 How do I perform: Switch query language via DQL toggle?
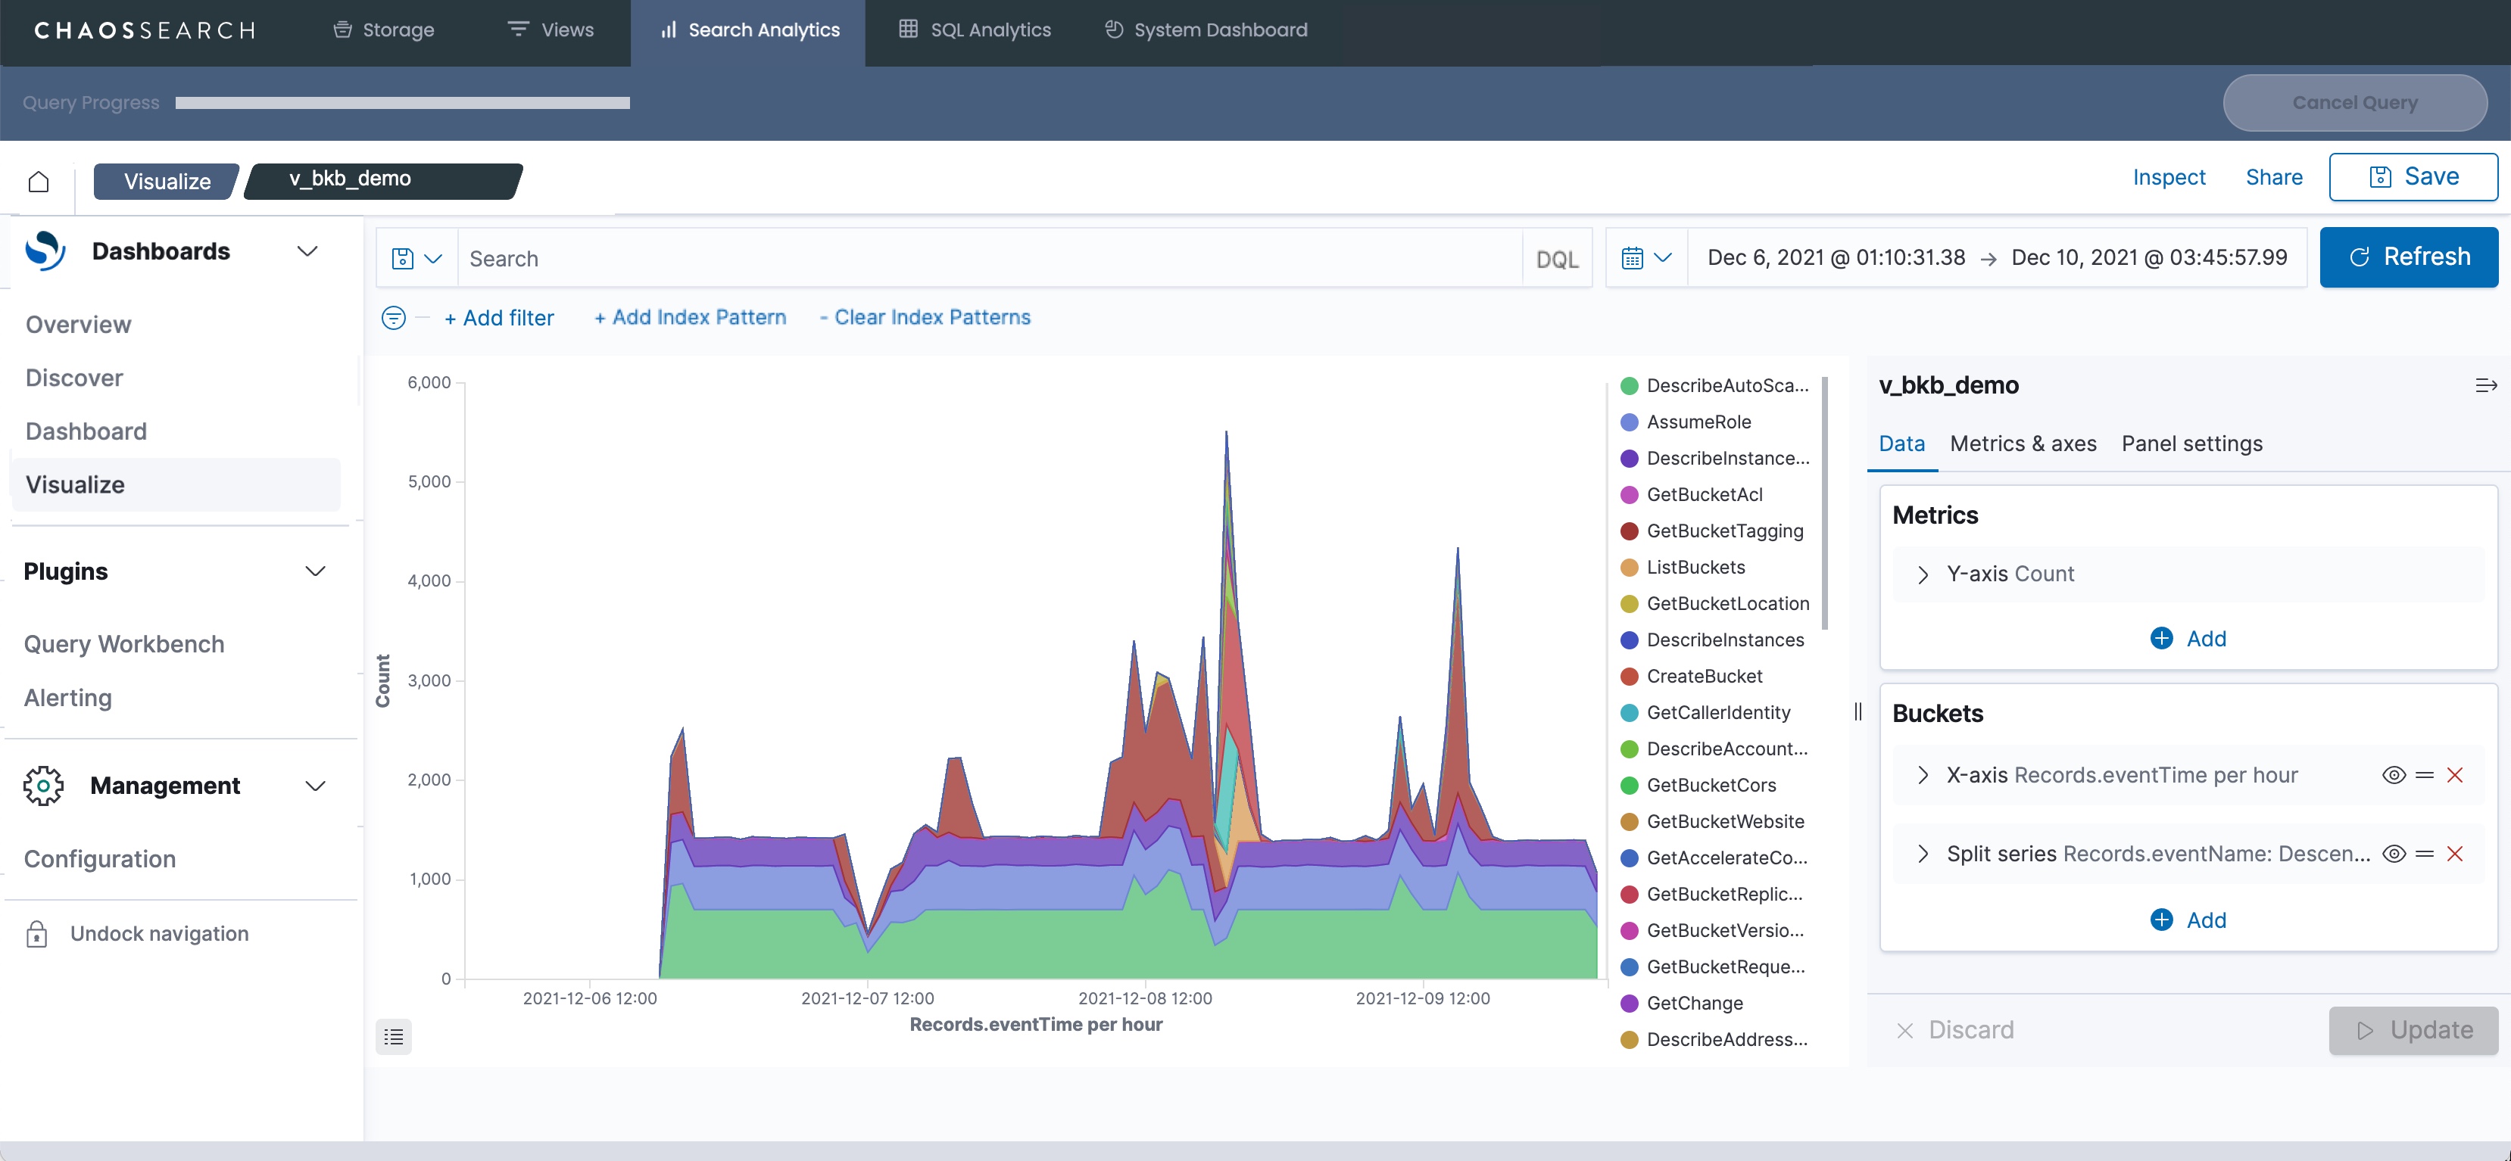pyautogui.click(x=1557, y=259)
